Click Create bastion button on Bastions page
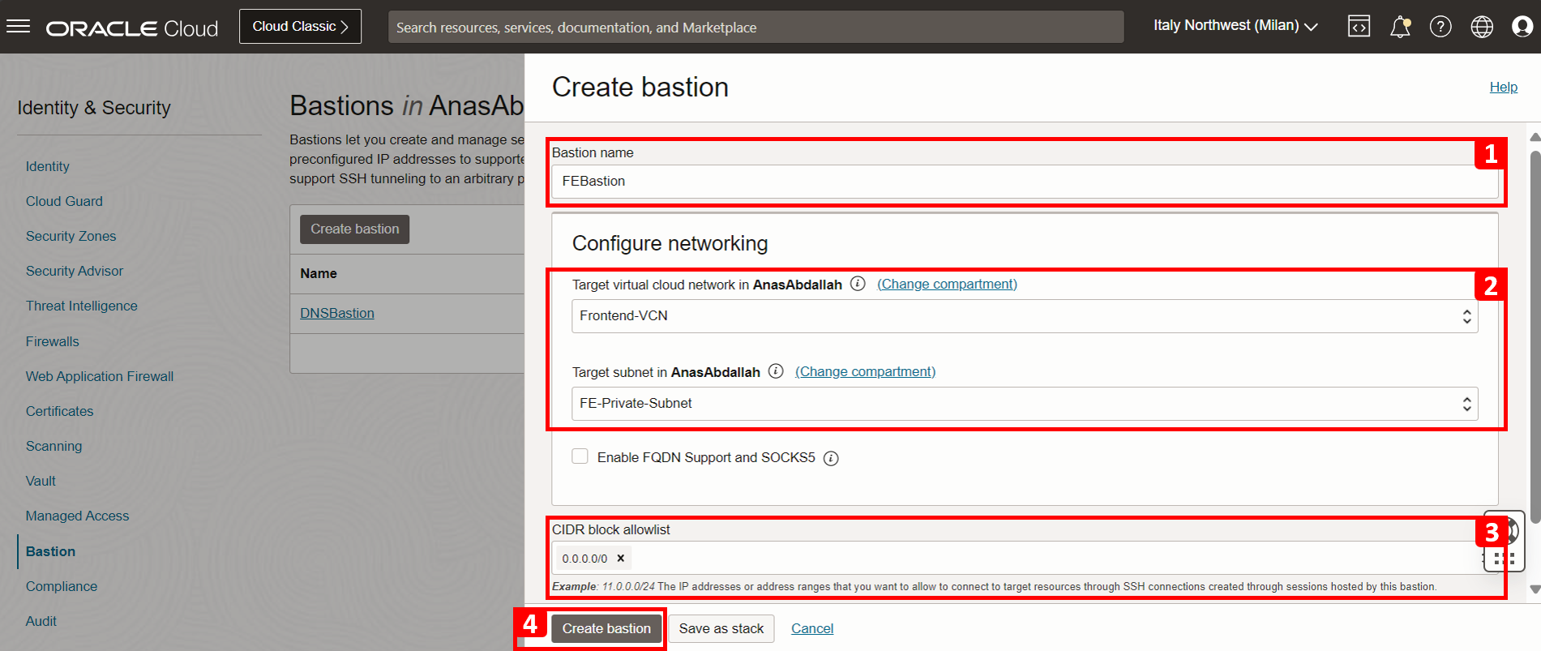This screenshot has width=1541, height=651. point(355,229)
